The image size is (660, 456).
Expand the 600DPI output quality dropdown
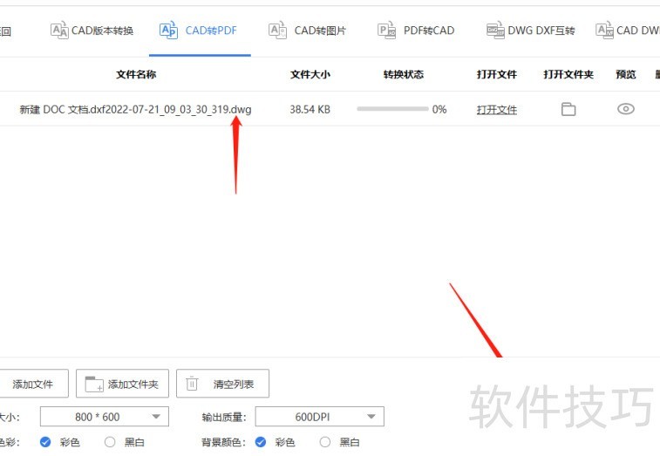point(319,417)
